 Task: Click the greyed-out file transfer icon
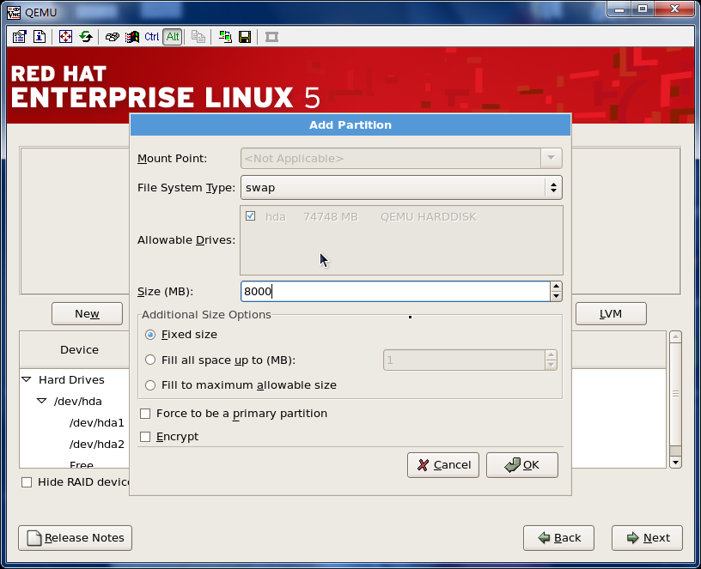pyautogui.click(x=198, y=37)
